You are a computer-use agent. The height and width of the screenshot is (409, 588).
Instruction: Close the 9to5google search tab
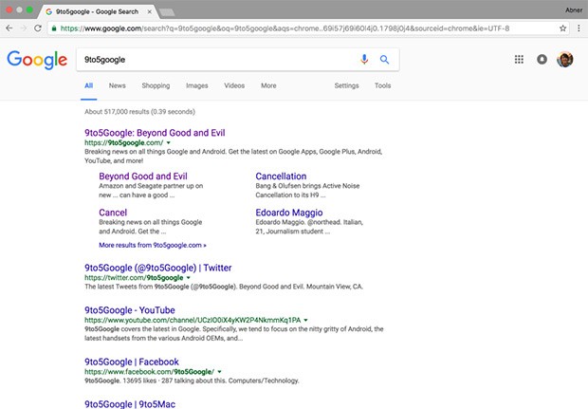point(149,11)
